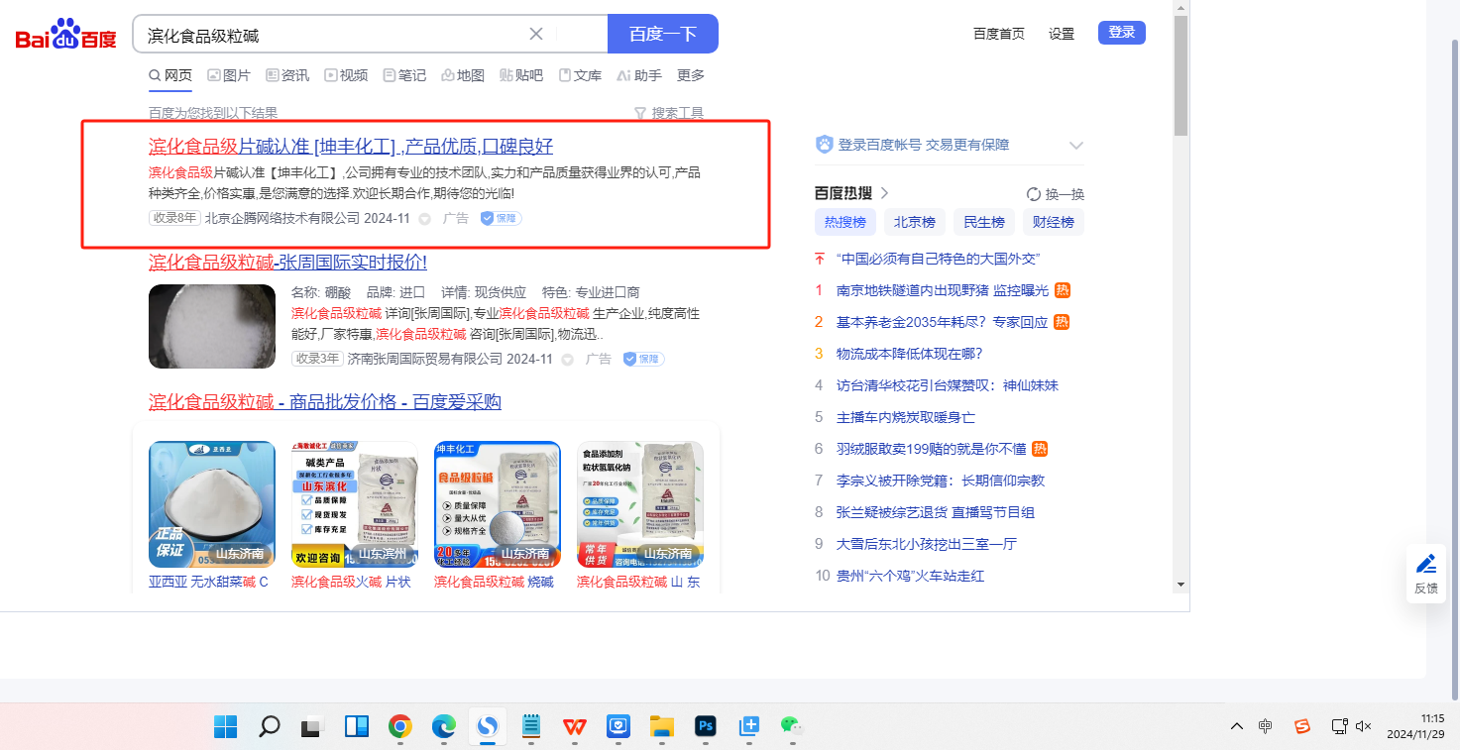The image size is (1460, 750).
Task: Open the dropdown arrow next to 济南张周国际贸易有限公司 2024-11
Action: point(568,360)
